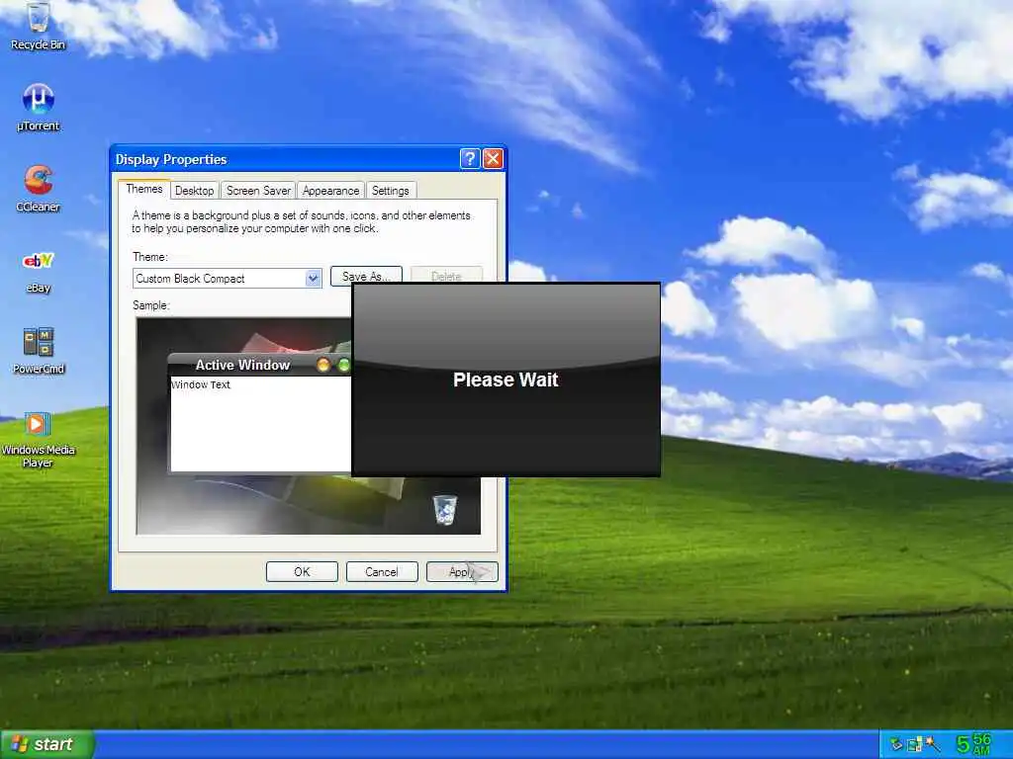Click the Safely Remove Hardware tray icon

896,744
